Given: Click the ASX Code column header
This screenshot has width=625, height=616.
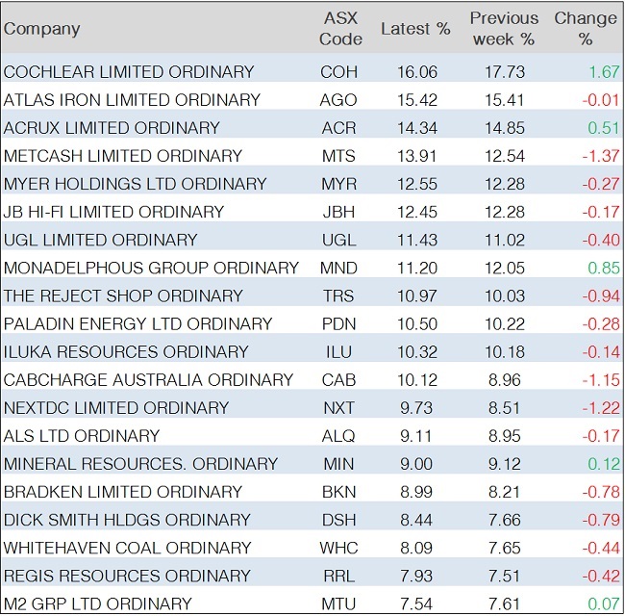Looking at the screenshot, I should (x=340, y=29).
